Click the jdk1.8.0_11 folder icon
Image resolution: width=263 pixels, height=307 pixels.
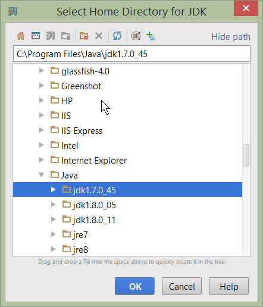pos(67,219)
